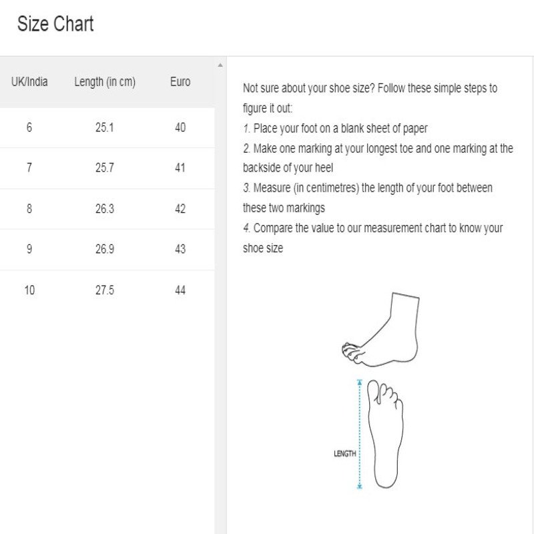The height and width of the screenshot is (534, 534).
Task: Click the blue length measurement arrow
Action: point(360,434)
